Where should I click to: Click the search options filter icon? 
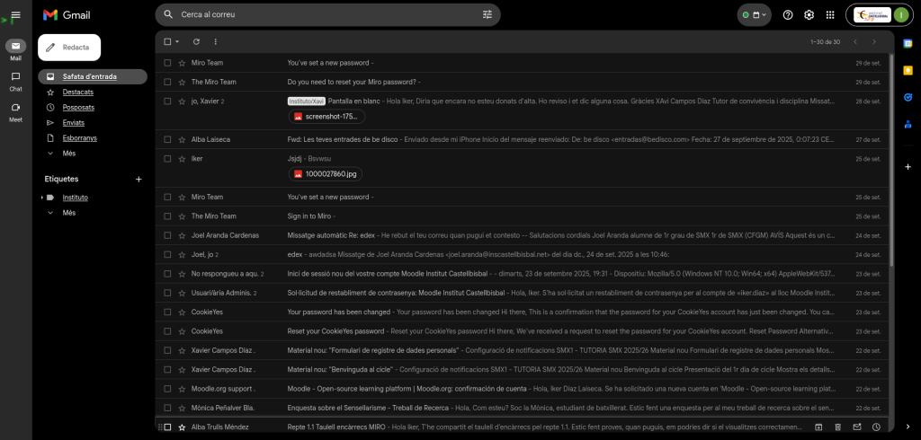[487, 14]
